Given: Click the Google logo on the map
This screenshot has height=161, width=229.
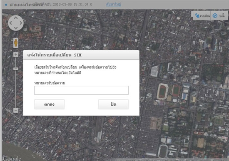Looking at the screenshot, I should coord(12,159).
